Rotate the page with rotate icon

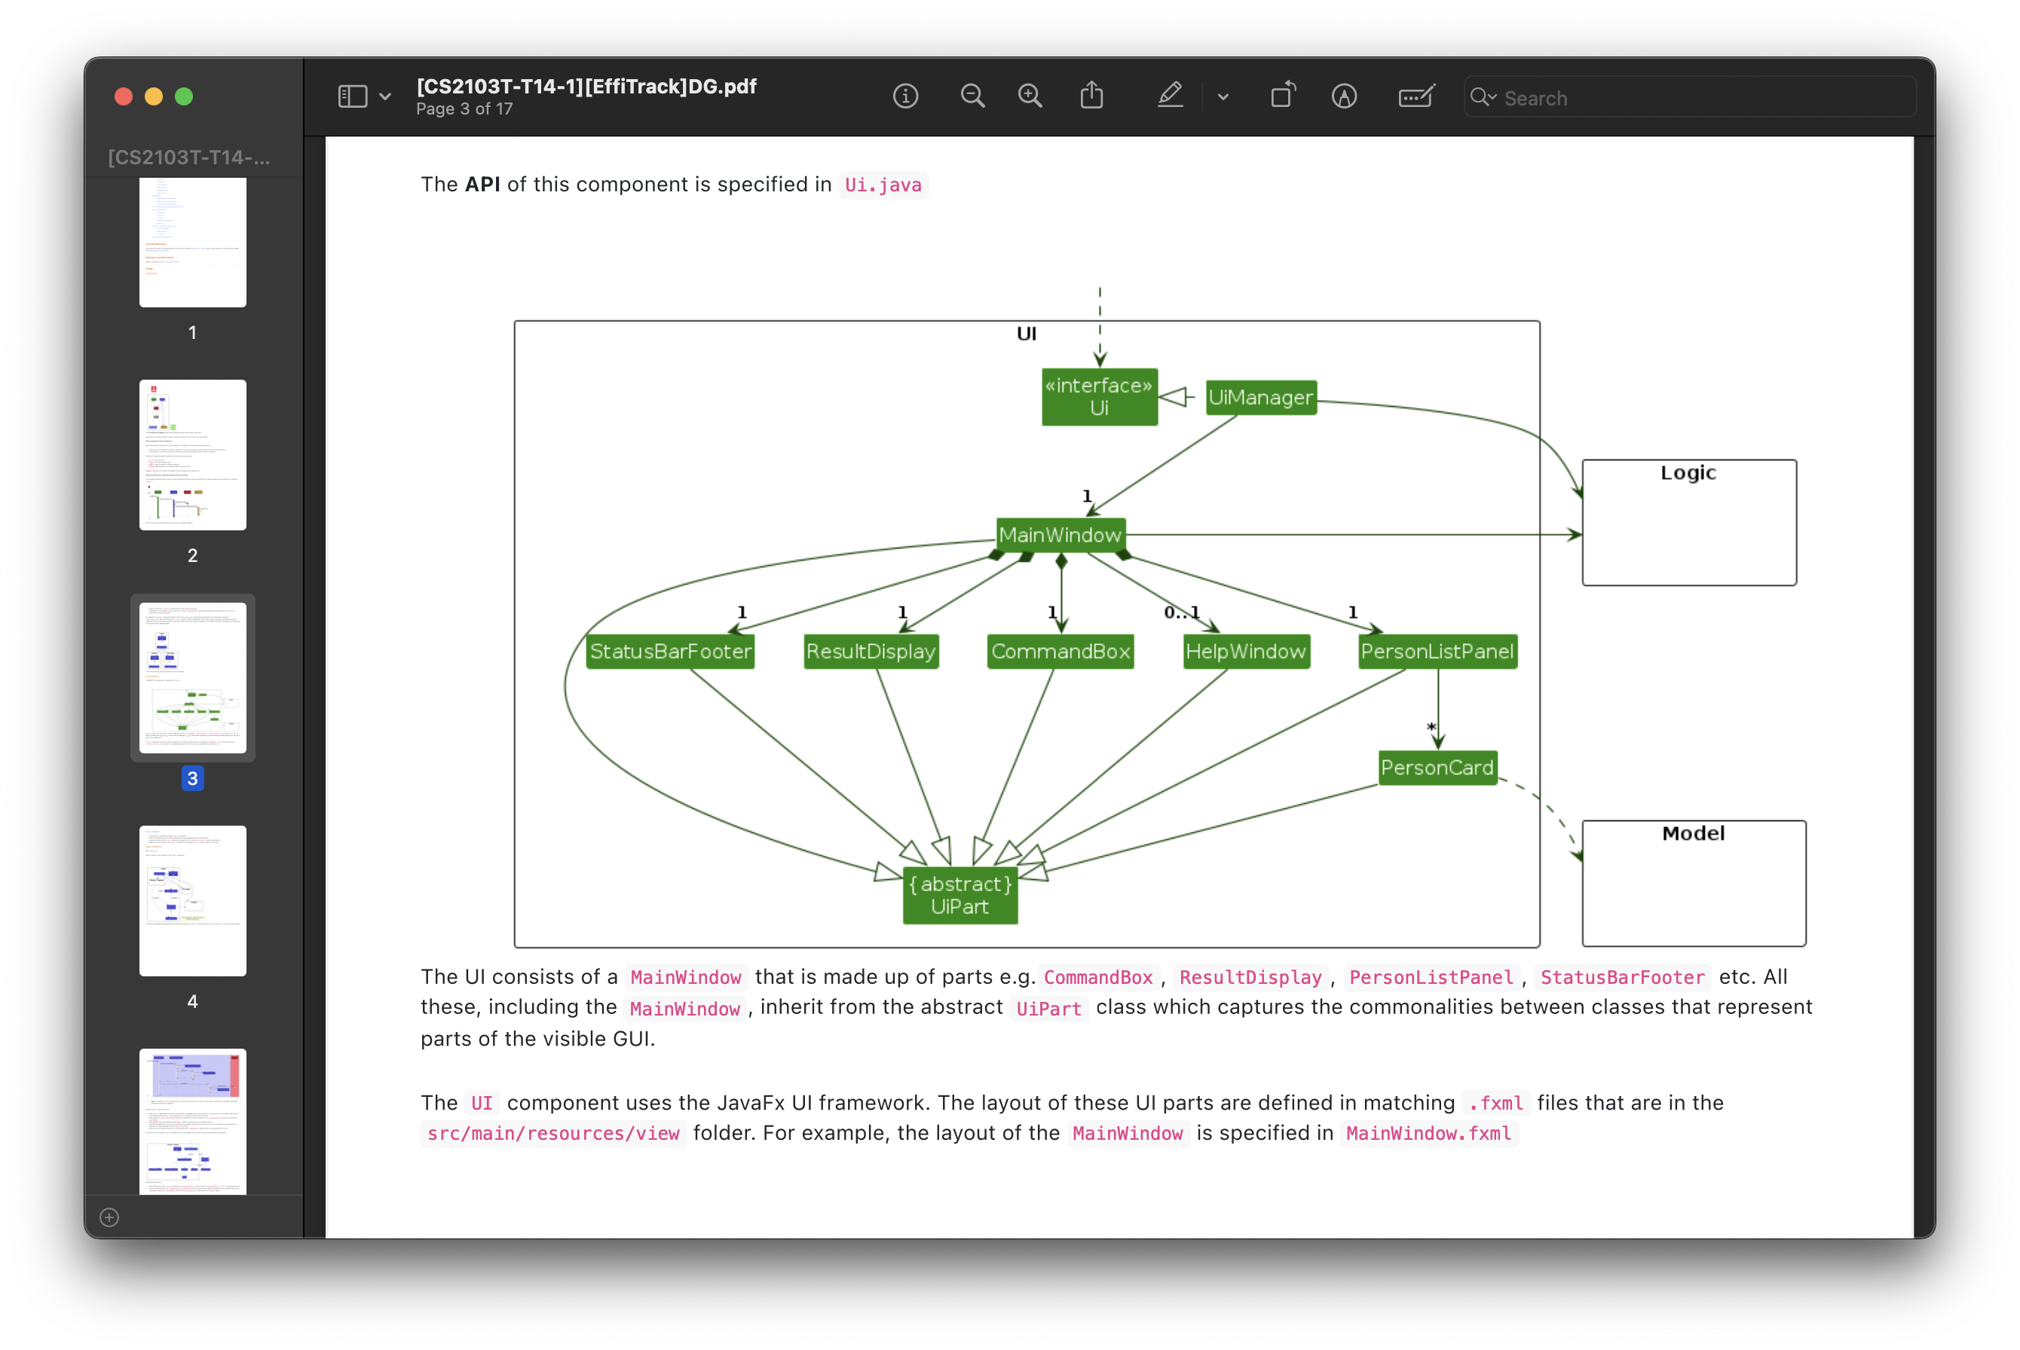coord(1284,96)
